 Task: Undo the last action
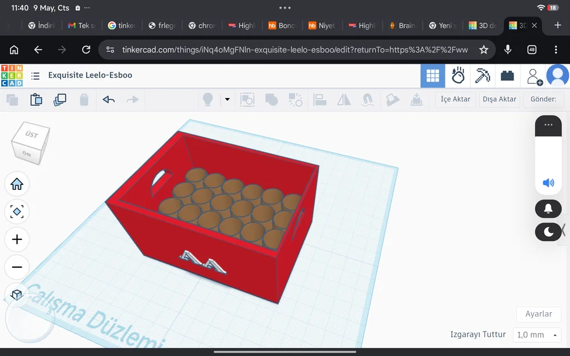[x=109, y=100]
